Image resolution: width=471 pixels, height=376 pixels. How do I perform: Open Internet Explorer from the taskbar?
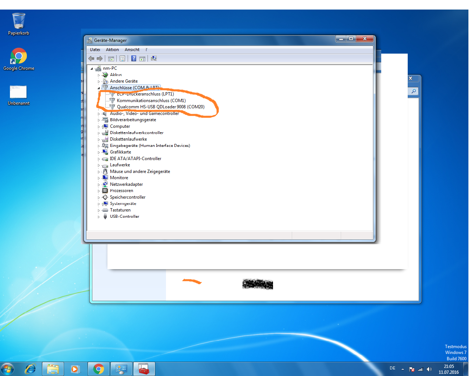(x=30, y=369)
